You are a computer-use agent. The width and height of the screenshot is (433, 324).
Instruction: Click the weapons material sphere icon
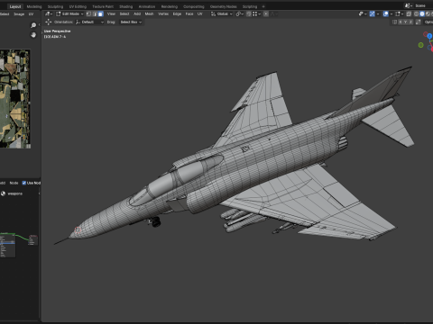pyautogui.click(x=3, y=193)
